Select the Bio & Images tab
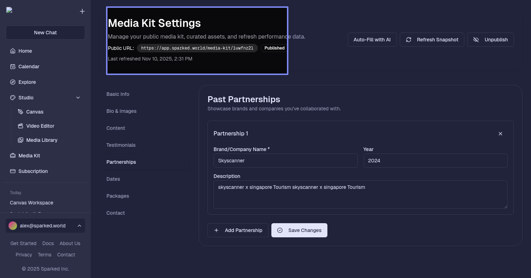The width and height of the screenshot is (531, 278). 121,111
